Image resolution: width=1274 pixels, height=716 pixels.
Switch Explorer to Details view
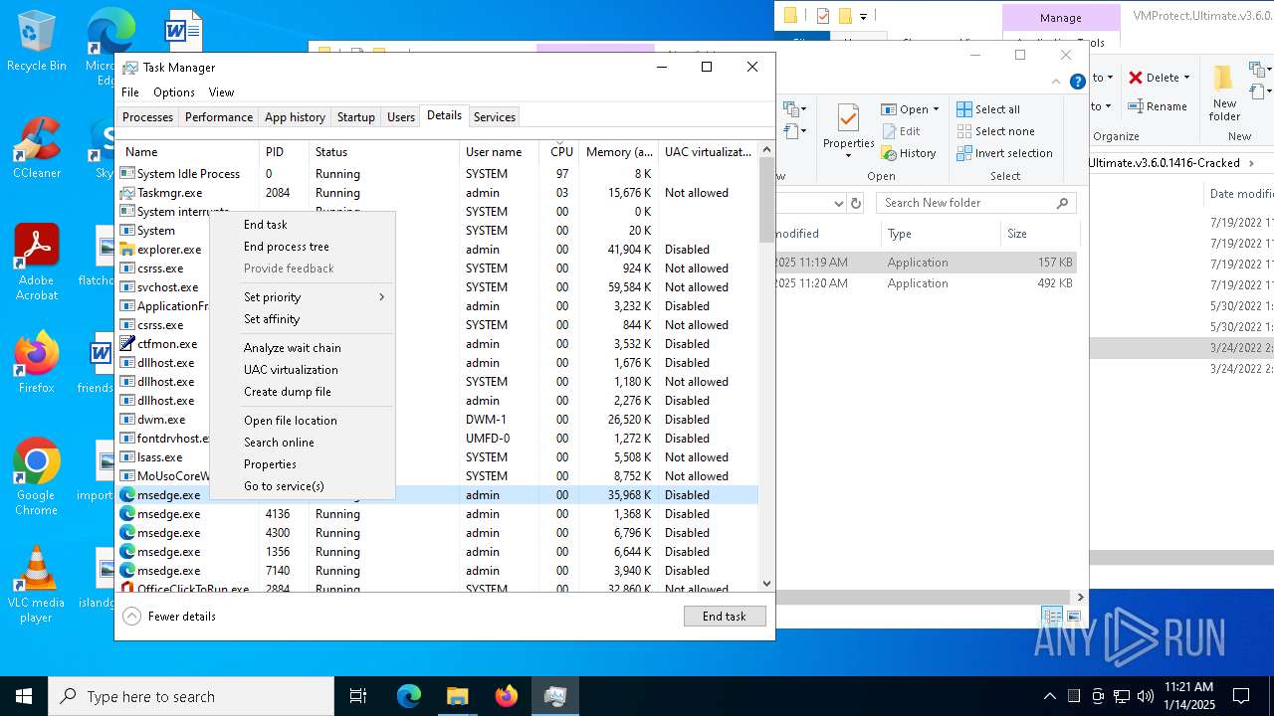1052,616
